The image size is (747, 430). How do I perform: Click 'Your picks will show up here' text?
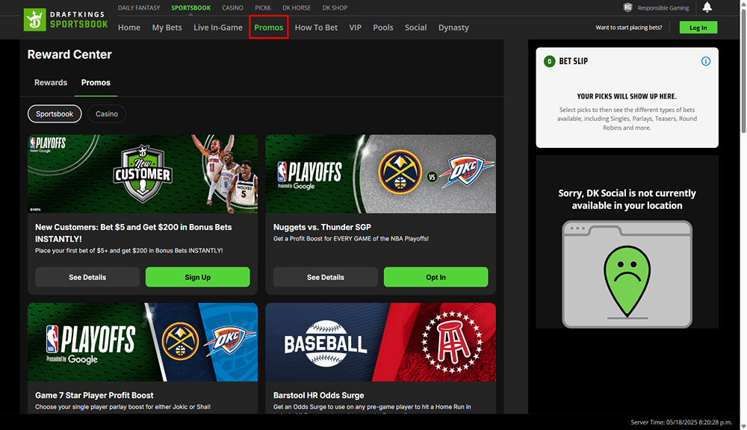coord(627,96)
